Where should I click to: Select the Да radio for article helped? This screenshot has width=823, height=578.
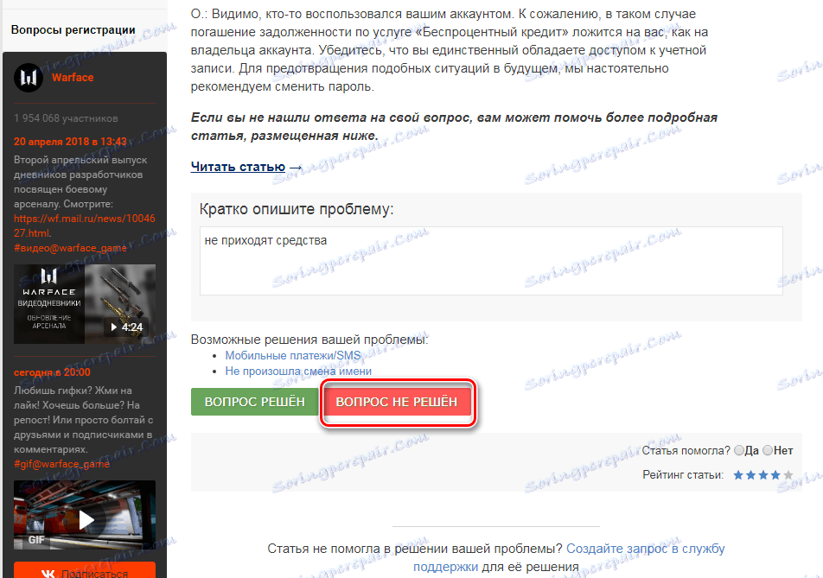739,450
